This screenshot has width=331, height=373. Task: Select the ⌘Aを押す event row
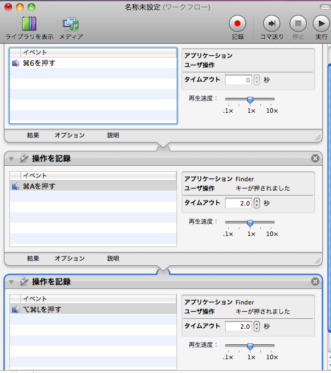click(93, 186)
